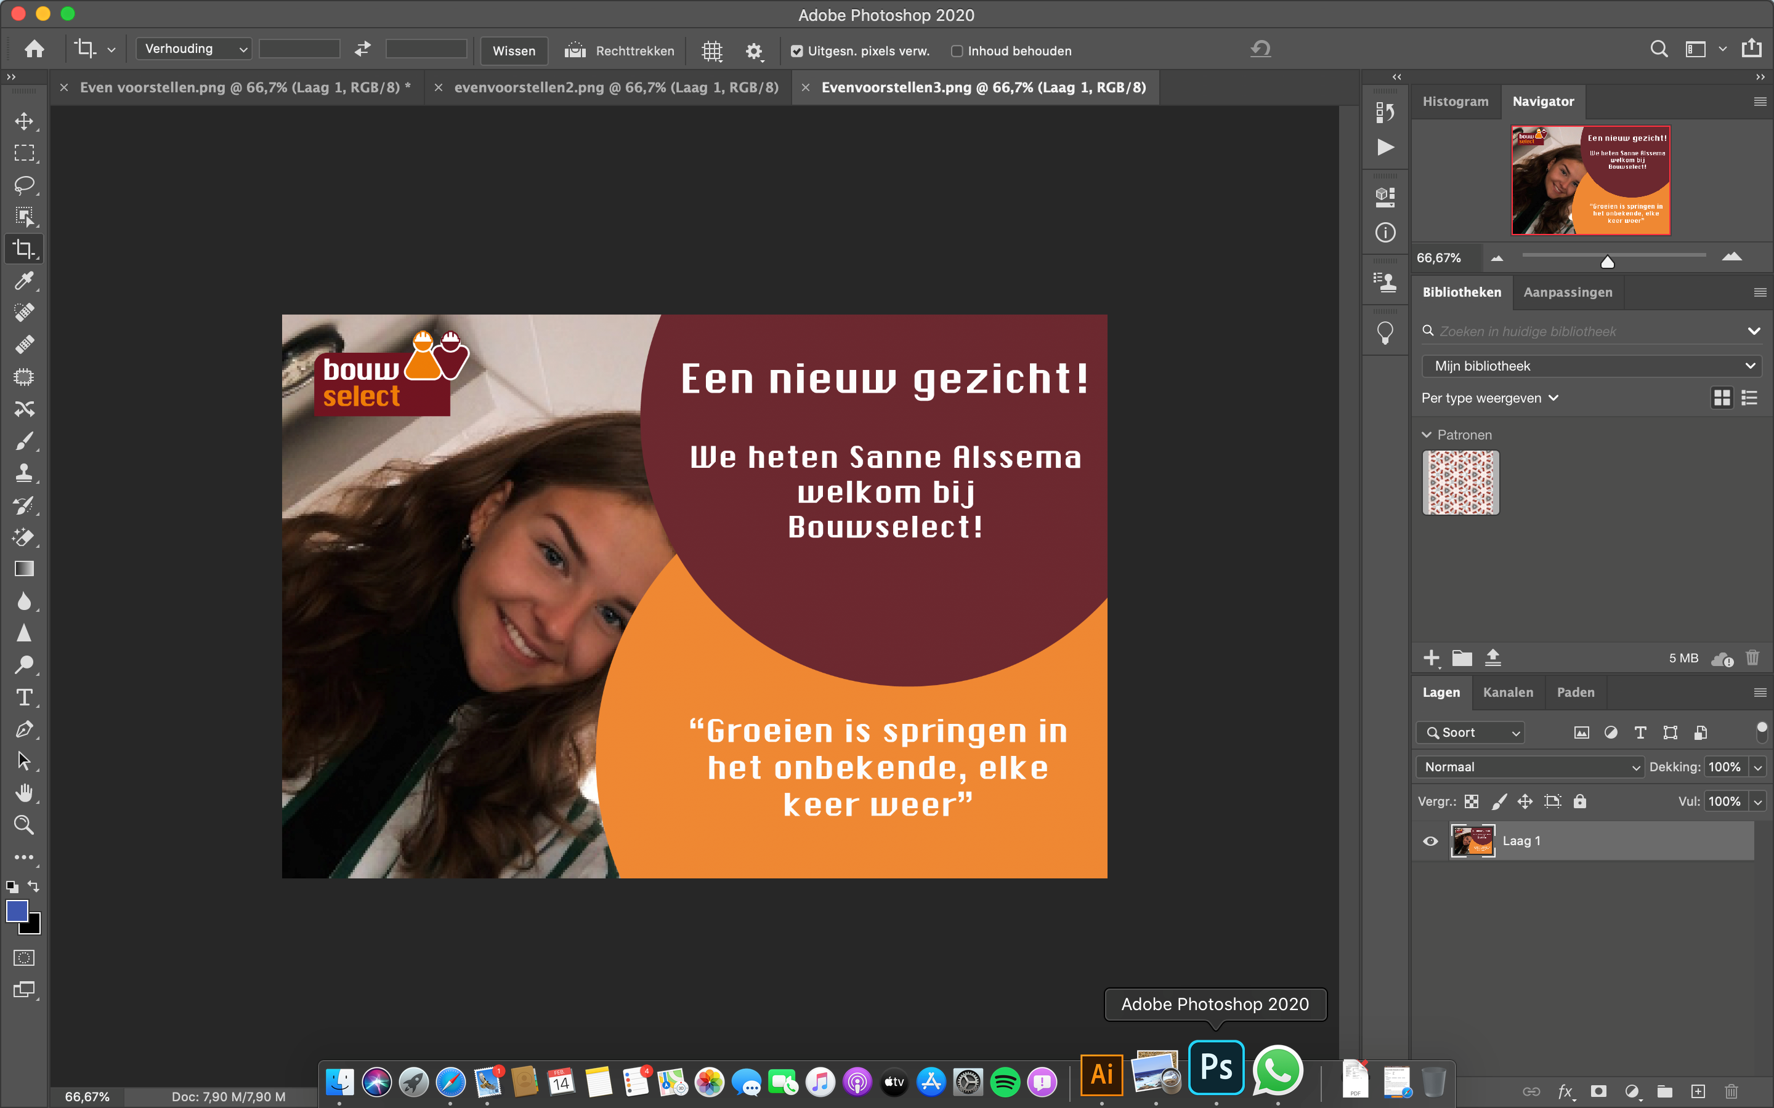The height and width of the screenshot is (1108, 1774).
Task: Hide Laag 1 with eye icon
Action: [1430, 841]
